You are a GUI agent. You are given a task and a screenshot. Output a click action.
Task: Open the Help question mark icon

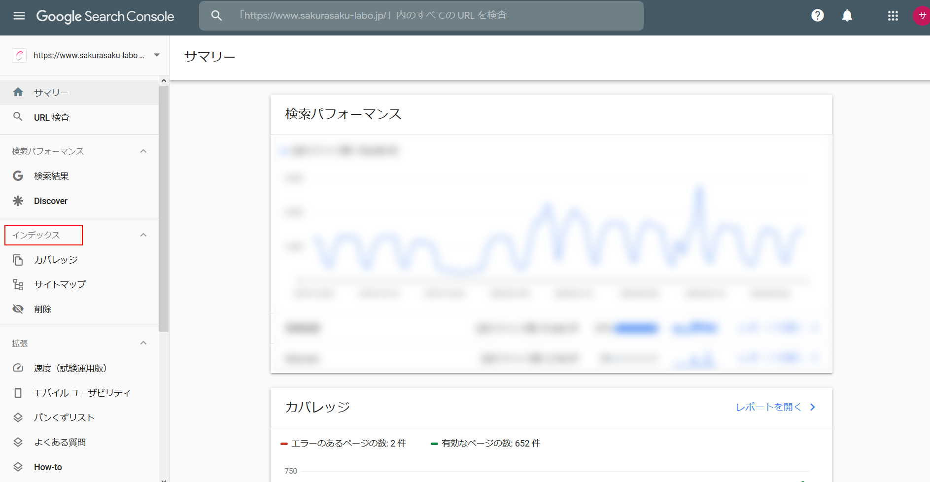[x=818, y=15]
